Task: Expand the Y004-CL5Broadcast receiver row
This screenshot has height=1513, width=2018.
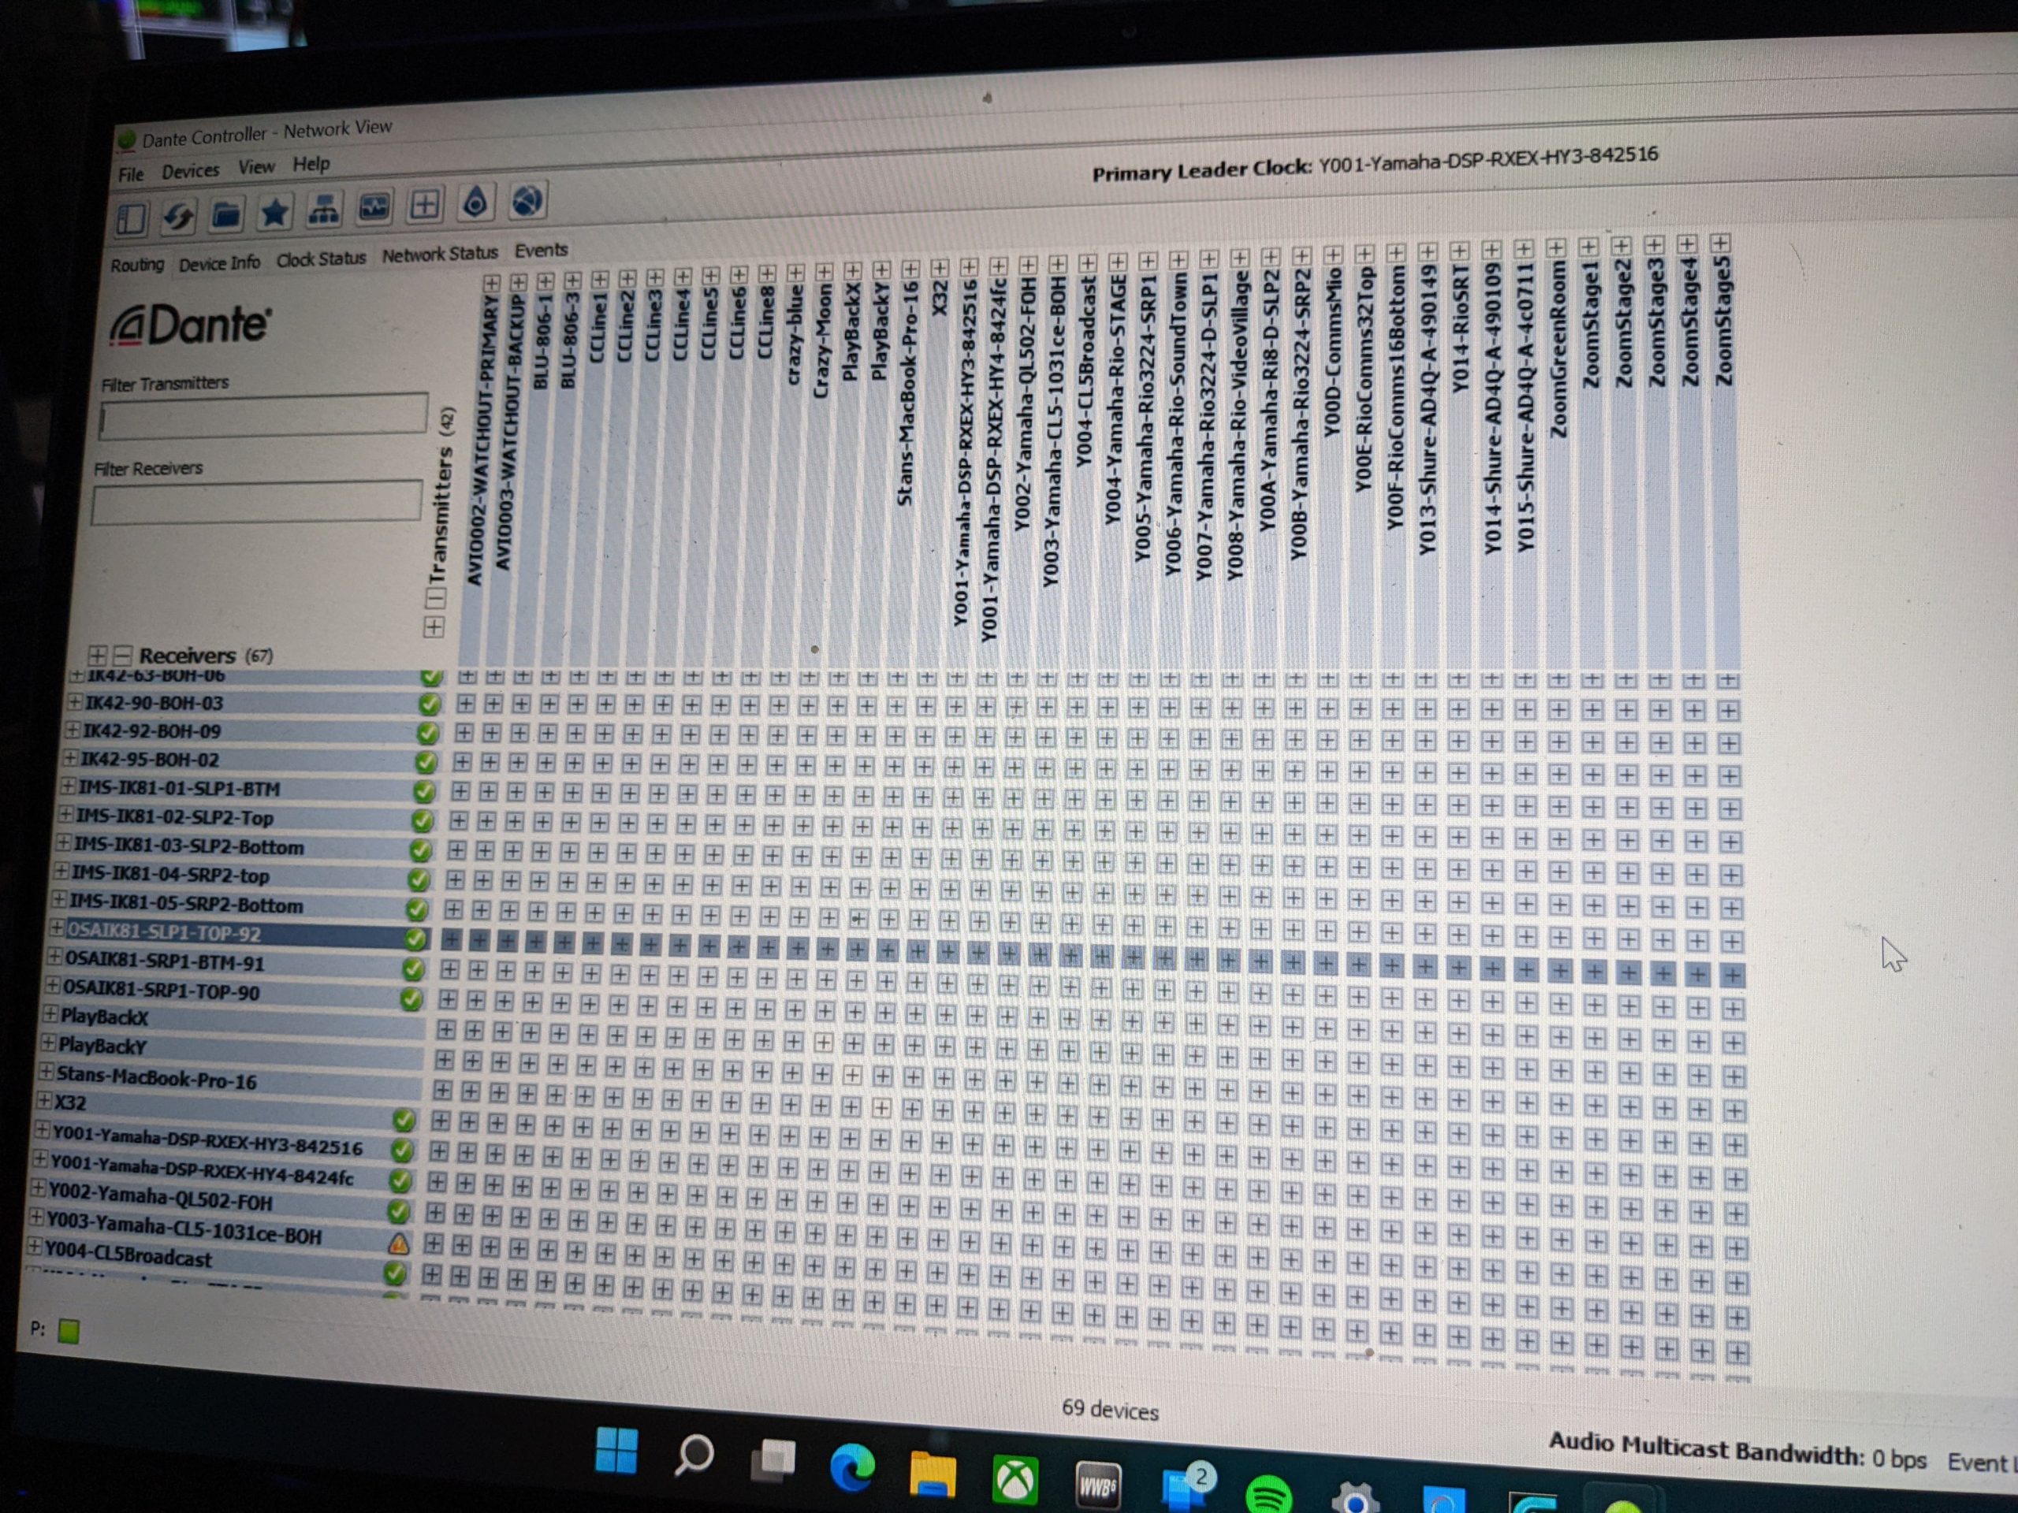Action: point(34,1246)
